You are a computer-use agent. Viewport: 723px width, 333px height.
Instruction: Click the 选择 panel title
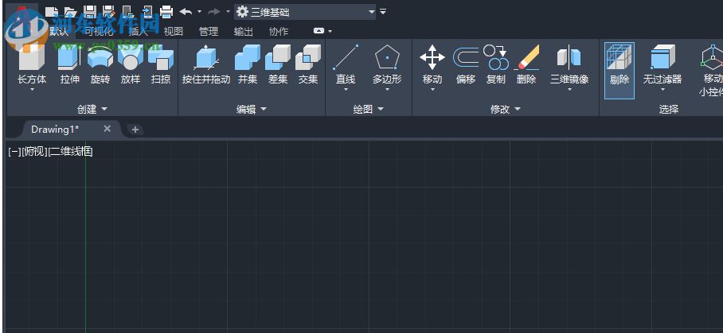click(668, 109)
